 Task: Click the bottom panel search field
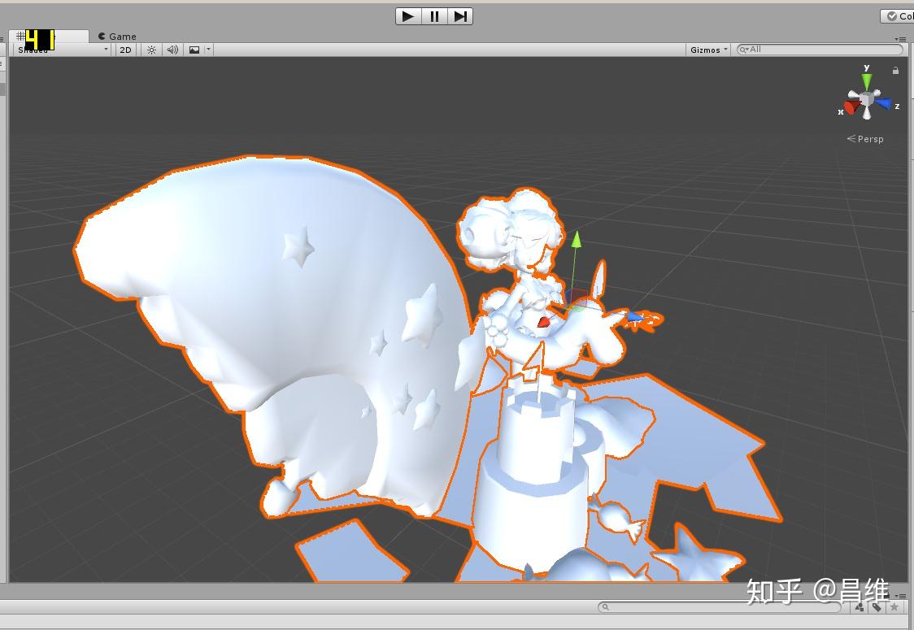pyautogui.click(x=720, y=607)
